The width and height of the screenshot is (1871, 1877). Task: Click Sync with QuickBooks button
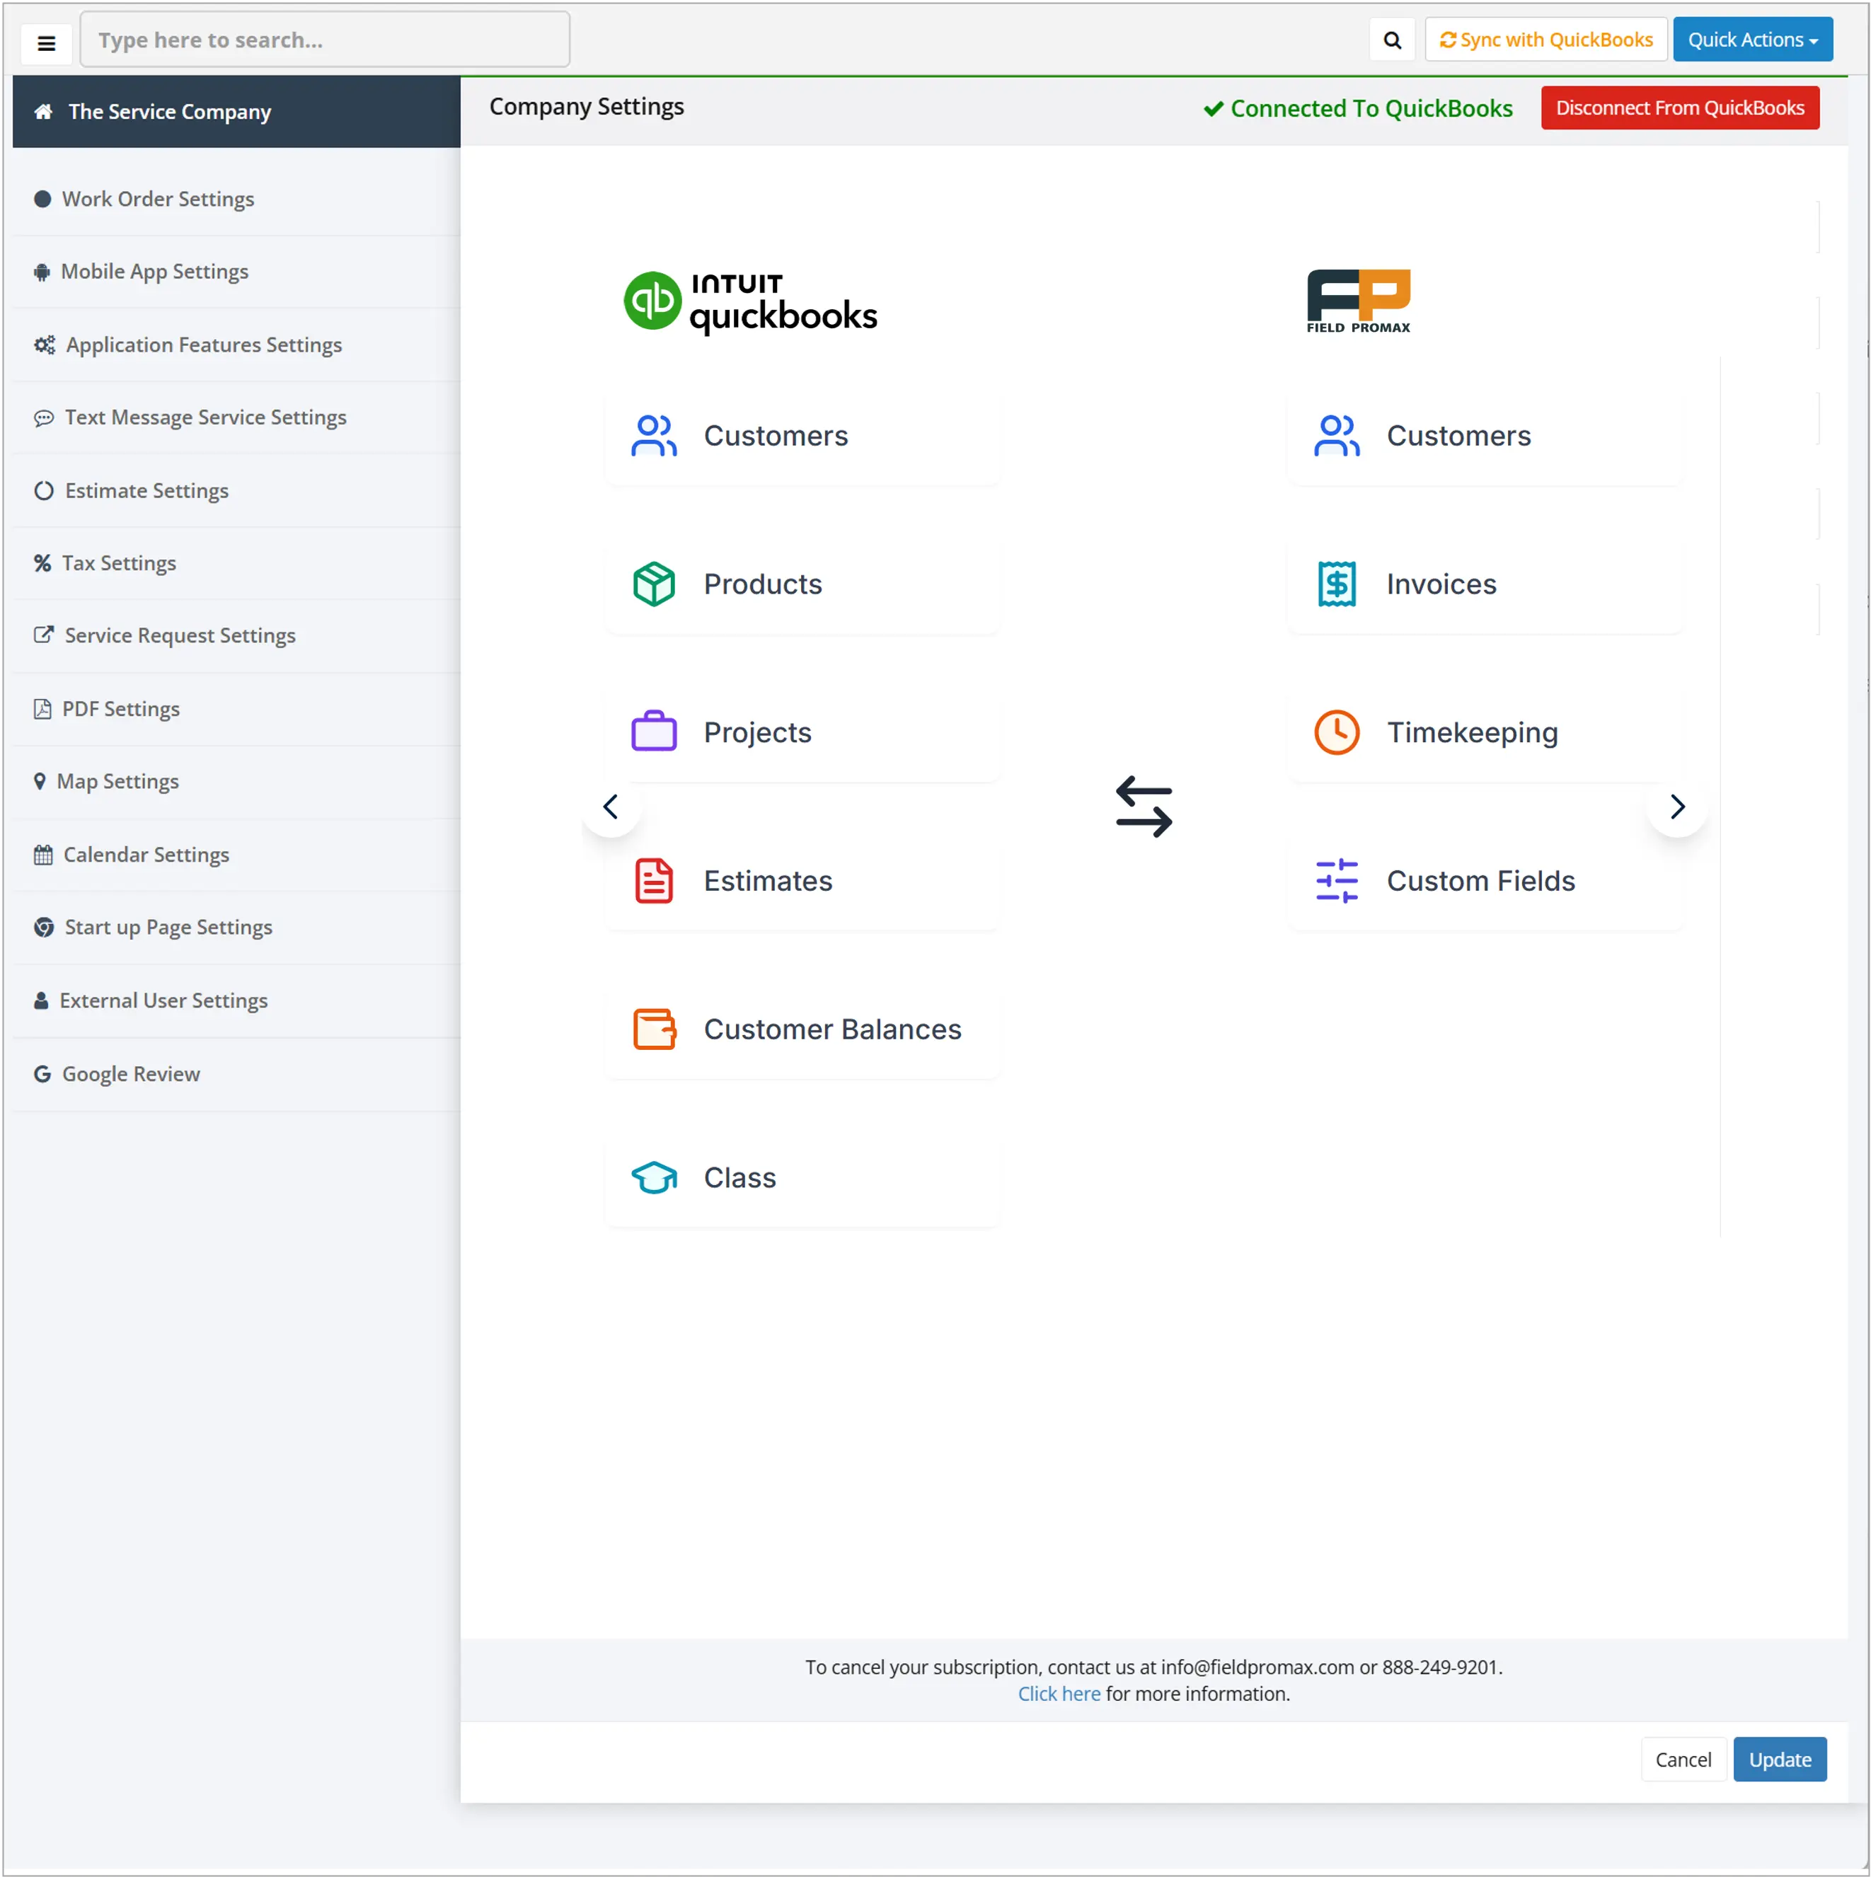(x=1546, y=40)
